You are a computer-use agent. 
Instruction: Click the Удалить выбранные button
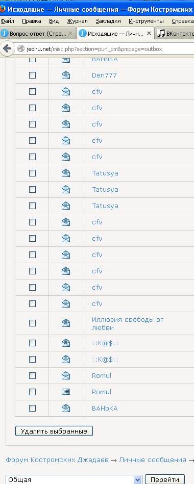pos(54,431)
